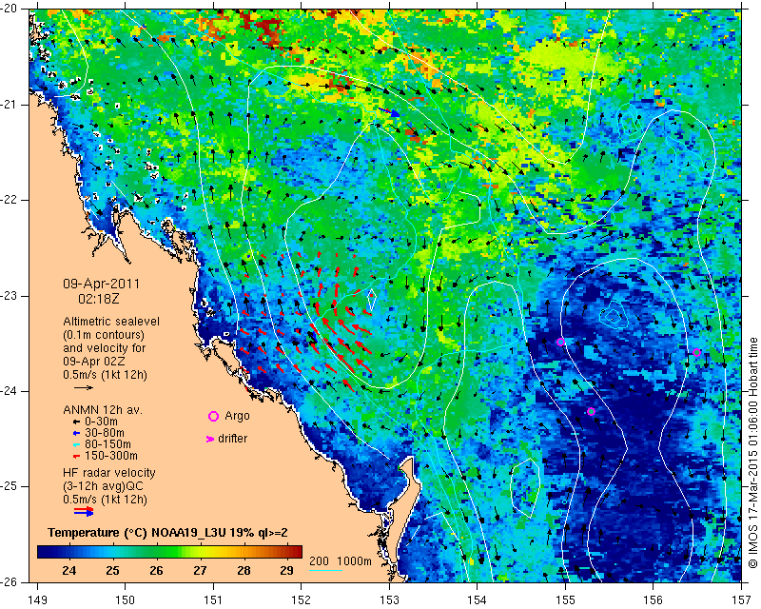Click the time text 02:18Z
761x609 pixels.
tap(99, 299)
